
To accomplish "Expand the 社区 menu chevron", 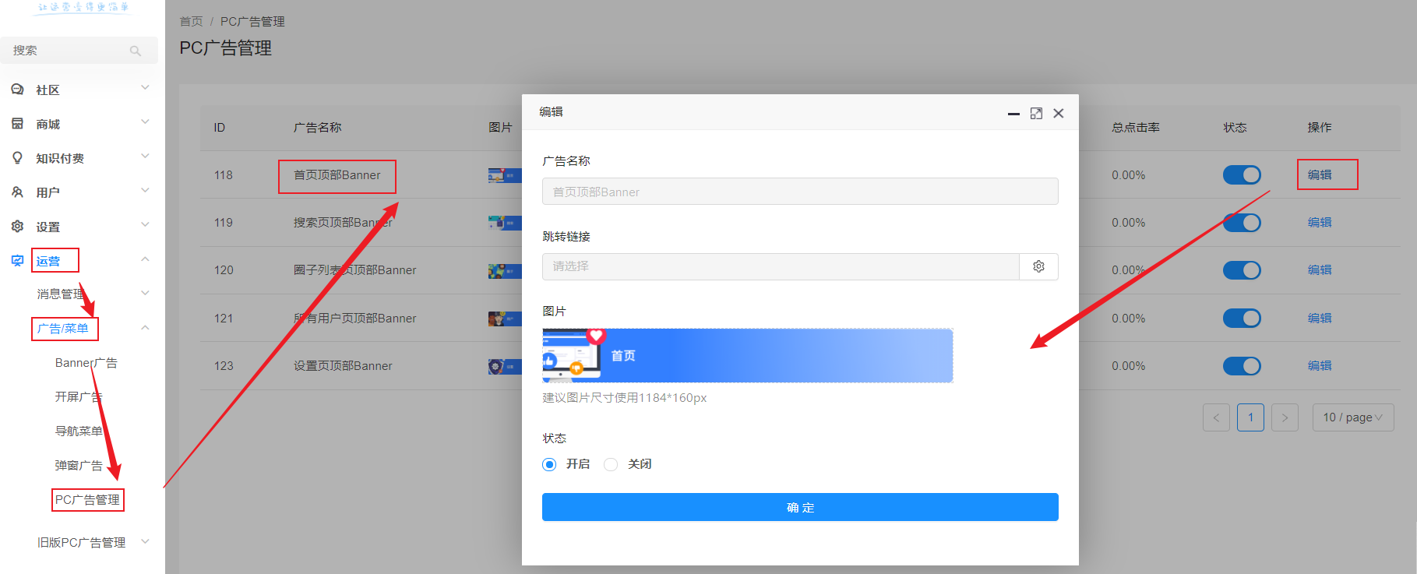I will coord(145,88).
